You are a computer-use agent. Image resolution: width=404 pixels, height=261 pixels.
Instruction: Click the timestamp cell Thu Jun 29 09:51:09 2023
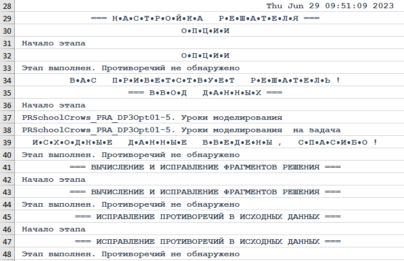[330, 5]
